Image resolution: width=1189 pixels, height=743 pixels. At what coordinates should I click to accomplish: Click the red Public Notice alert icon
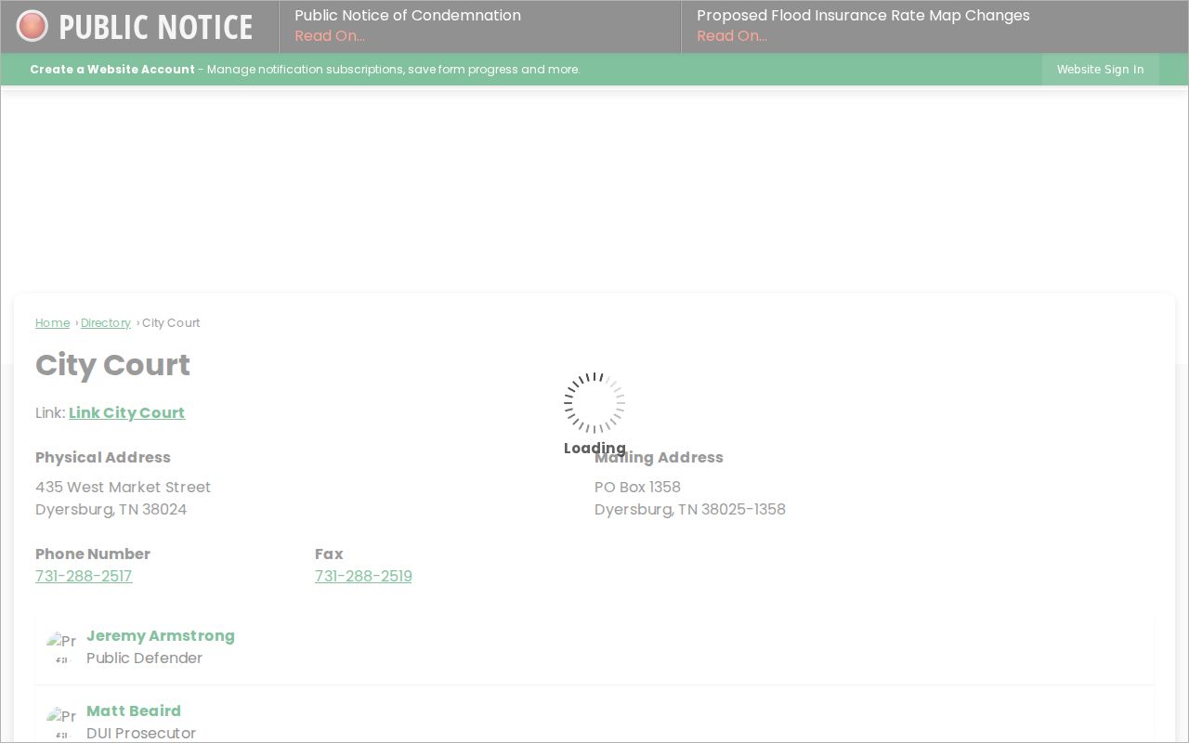(33, 26)
